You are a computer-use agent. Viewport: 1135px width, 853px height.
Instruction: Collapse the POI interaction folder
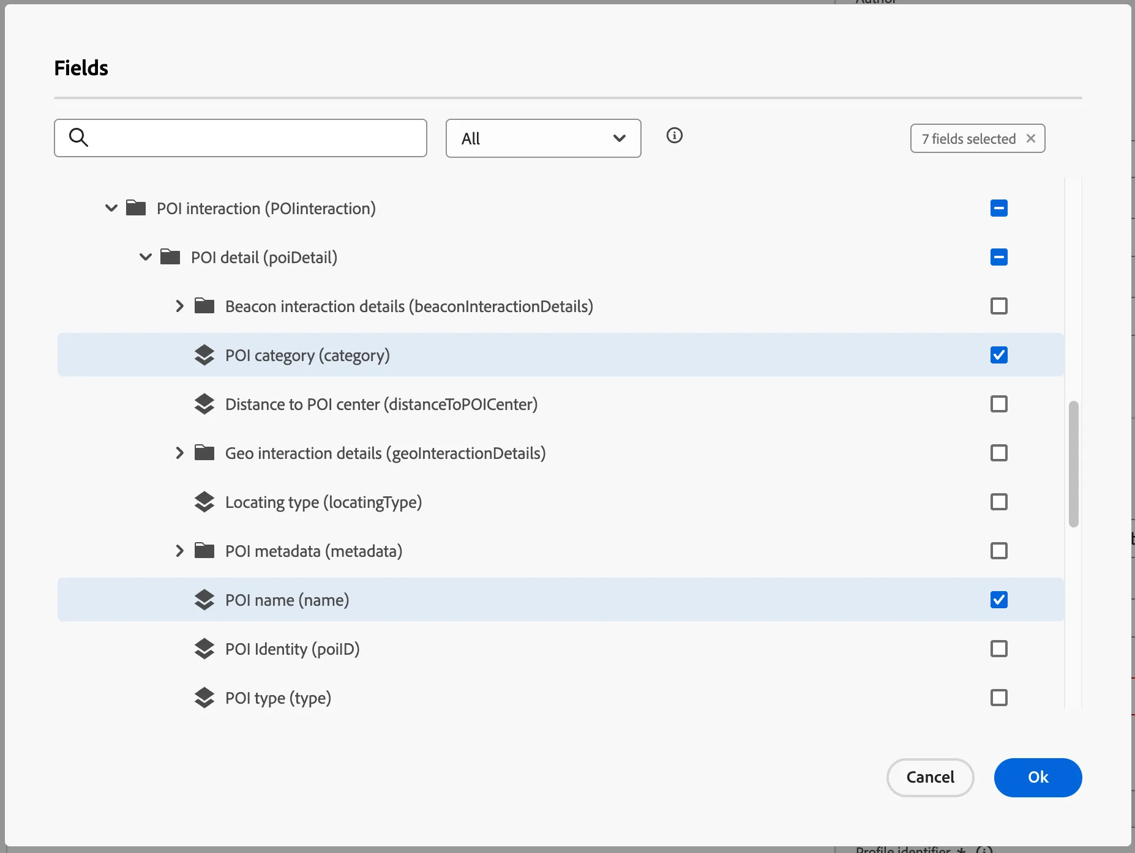click(x=111, y=208)
